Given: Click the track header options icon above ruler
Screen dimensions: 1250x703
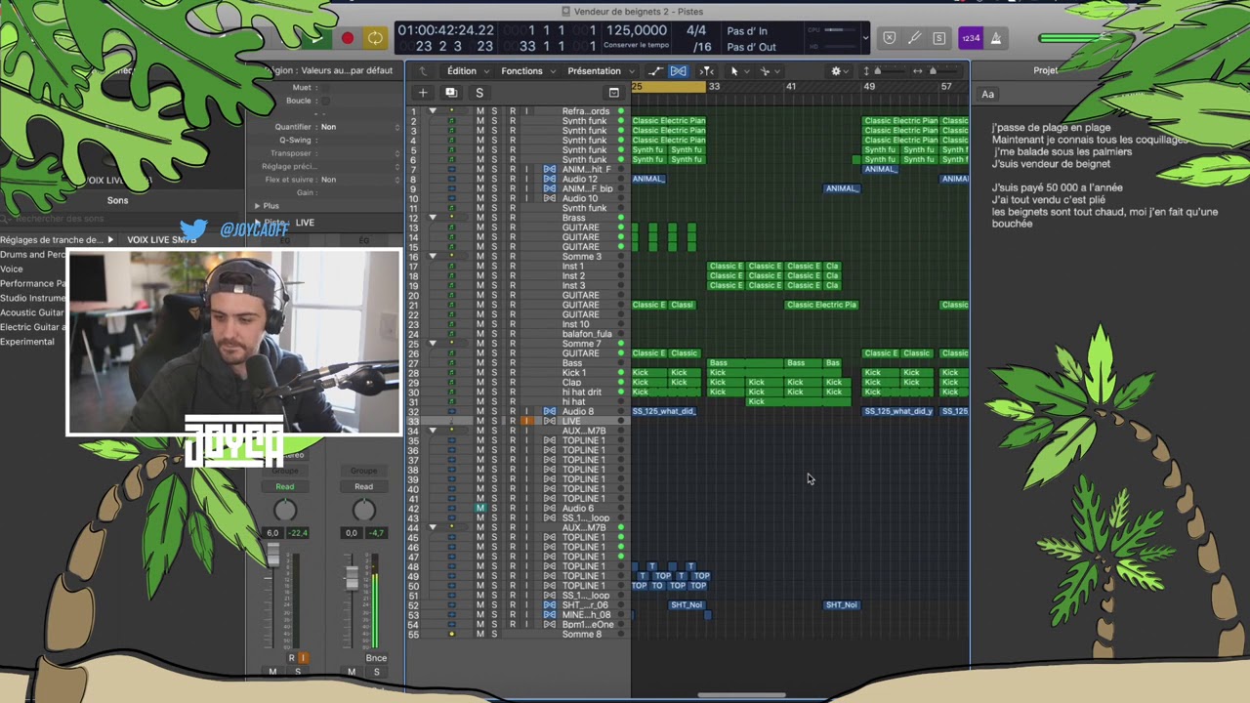Looking at the screenshot, I should tap(613, 93).
